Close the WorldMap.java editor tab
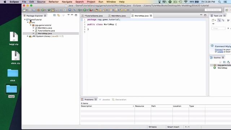 click(151, 16)
